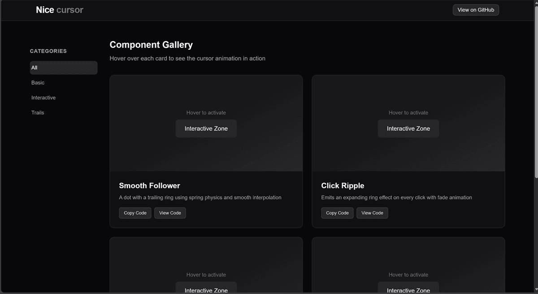
Task: Click the Component Gallery heading
Action: pyautogui.click(x=151, y=45)
